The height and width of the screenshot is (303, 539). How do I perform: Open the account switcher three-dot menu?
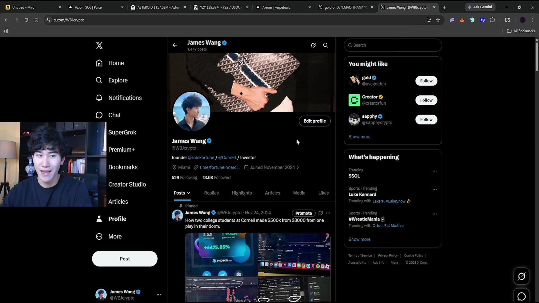159,295
